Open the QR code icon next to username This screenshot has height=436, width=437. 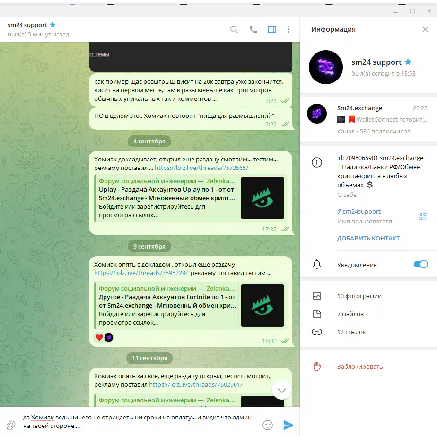click(x=422, y=216)
